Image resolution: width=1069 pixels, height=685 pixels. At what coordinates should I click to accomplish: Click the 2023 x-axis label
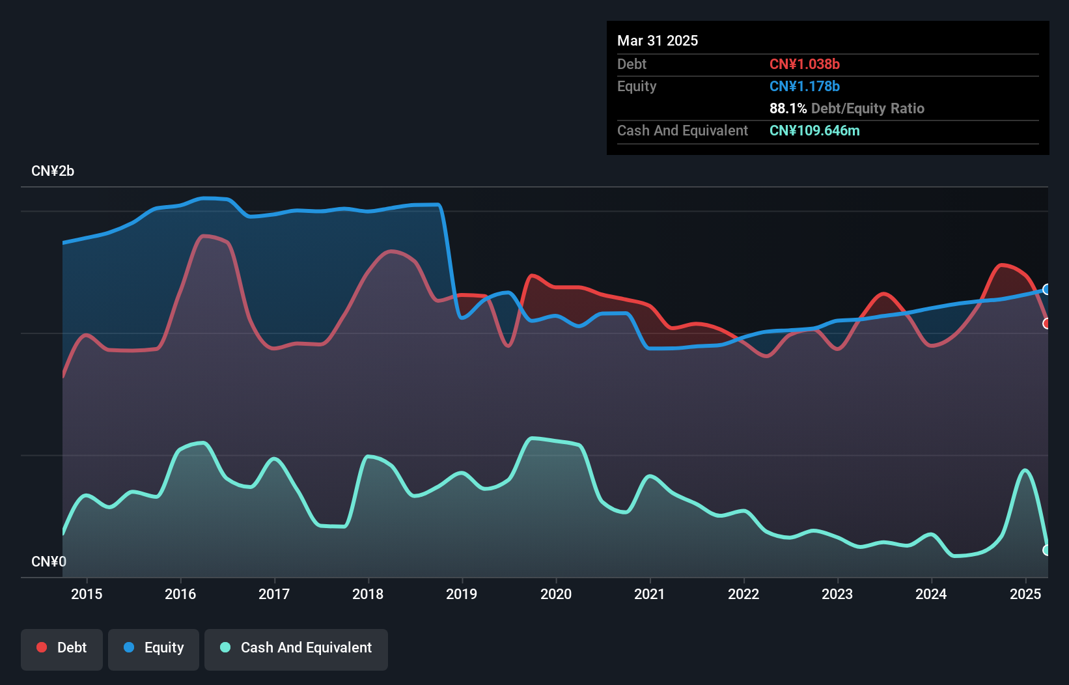[x=837, y=594]
